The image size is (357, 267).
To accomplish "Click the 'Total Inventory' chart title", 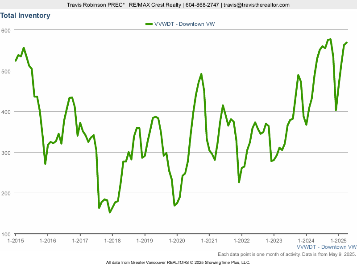I will point(25,16).
